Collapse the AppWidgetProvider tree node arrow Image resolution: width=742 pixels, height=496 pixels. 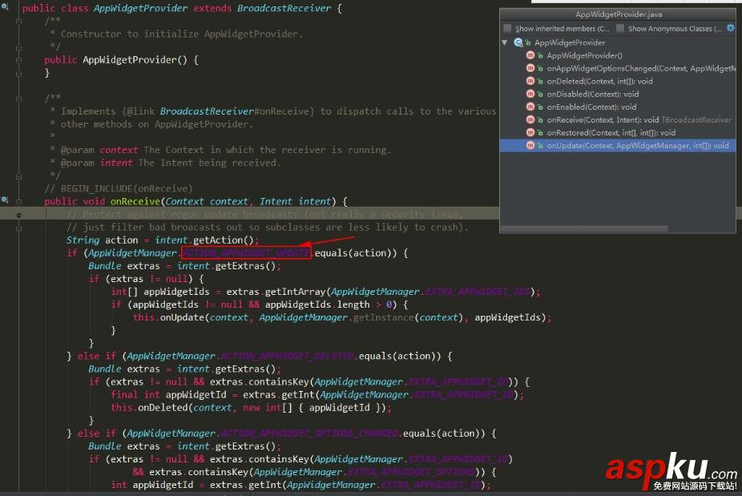click(x=505, y=42)
